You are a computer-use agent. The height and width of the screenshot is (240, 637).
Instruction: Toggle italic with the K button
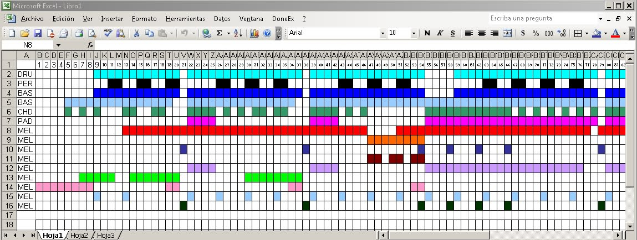coord(440,33)
